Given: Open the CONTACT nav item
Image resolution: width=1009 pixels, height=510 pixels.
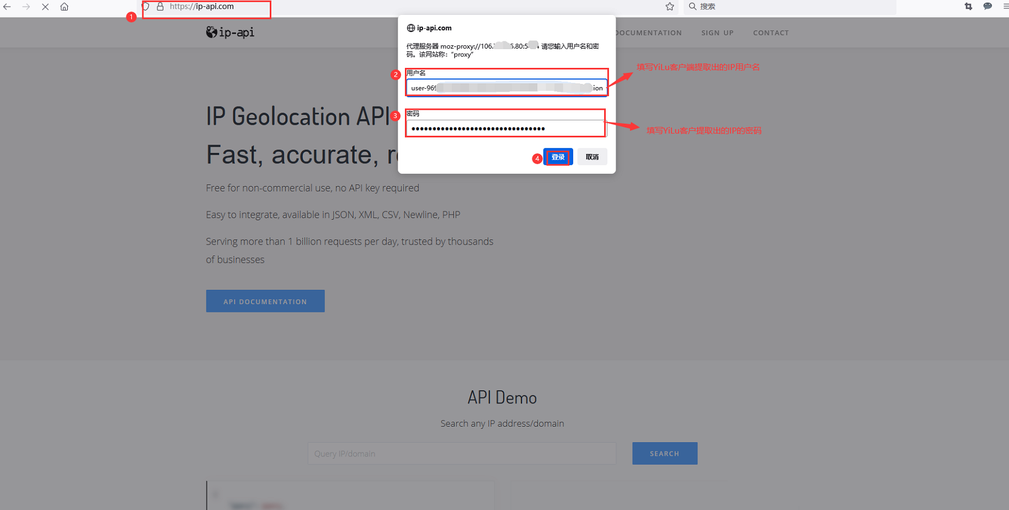Looking at the screenshot, I should [x=771, y=33].
